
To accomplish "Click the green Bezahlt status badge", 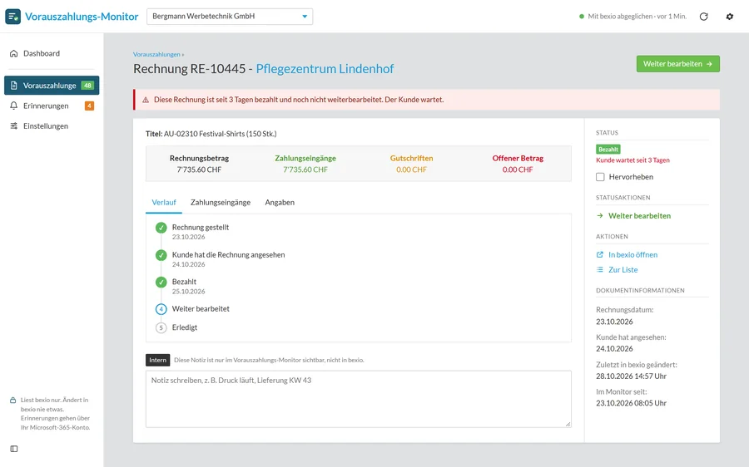I will click(608, 150).
